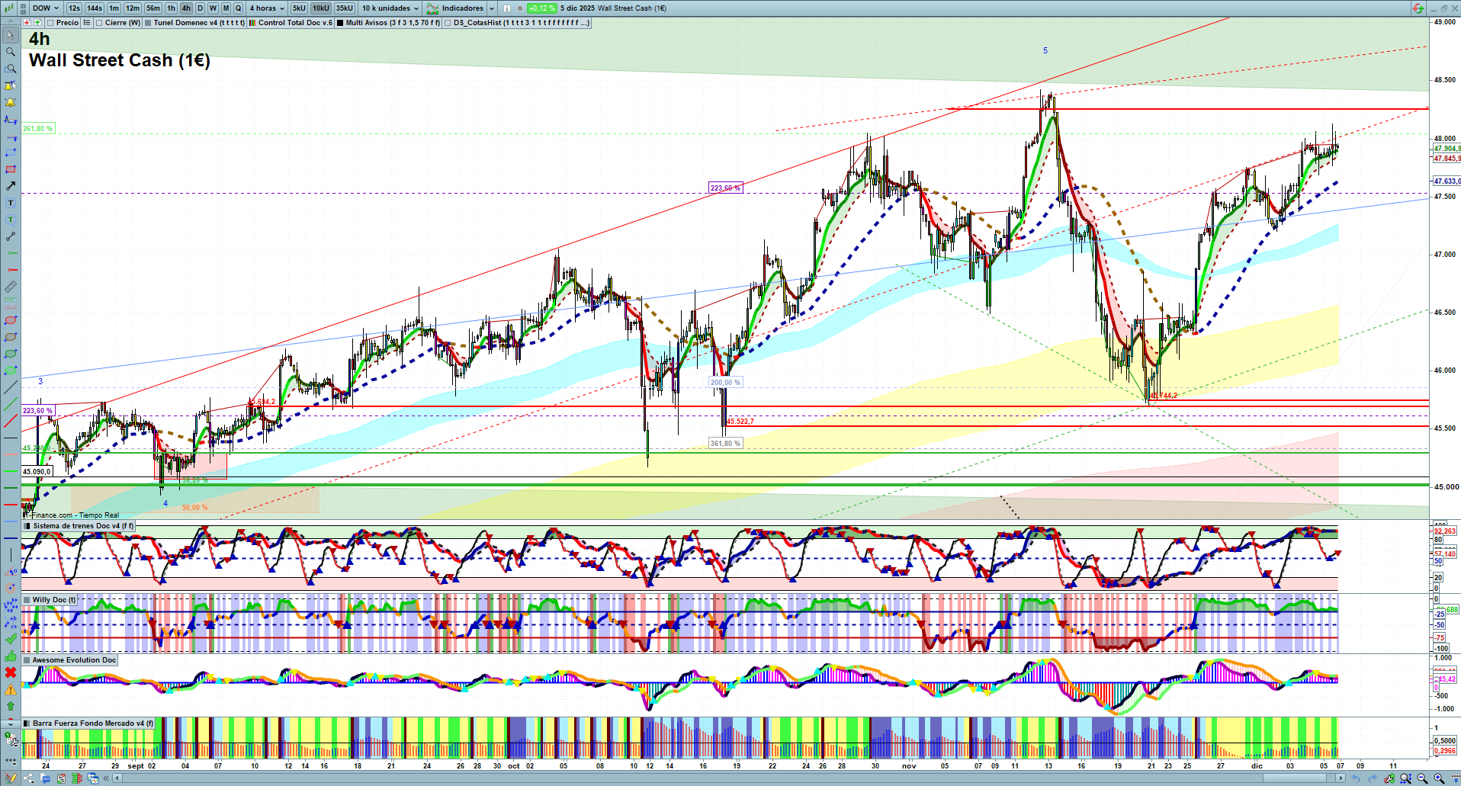
Task: Click the undo arrow in bottom bar
Action: tap(1356, 778)
